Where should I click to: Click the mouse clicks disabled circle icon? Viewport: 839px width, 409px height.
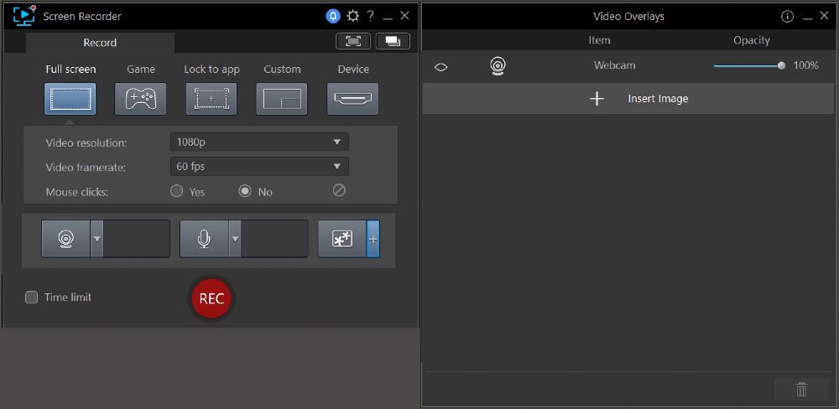tap(339, 190)
